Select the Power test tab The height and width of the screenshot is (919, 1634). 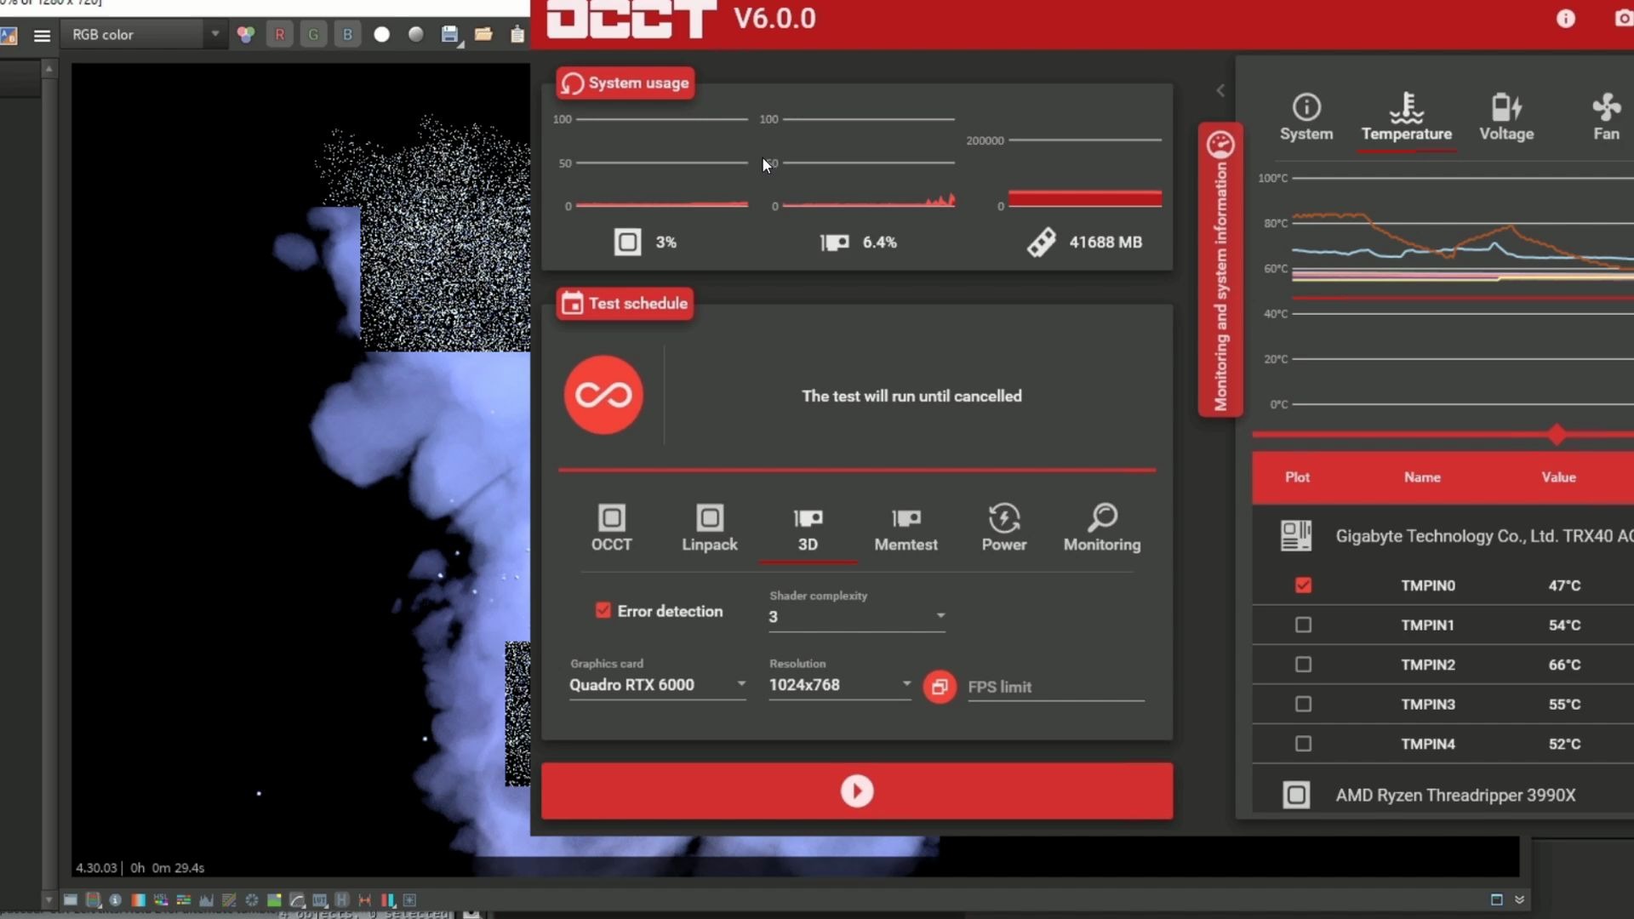[x=1004, y=528]
